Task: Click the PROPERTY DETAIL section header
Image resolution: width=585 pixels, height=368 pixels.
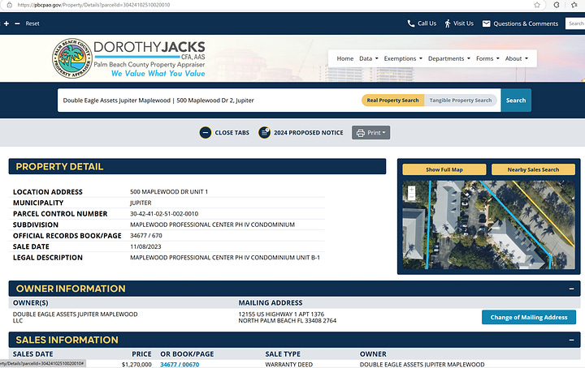Action: pyautogui.click(x=197, y=166)
